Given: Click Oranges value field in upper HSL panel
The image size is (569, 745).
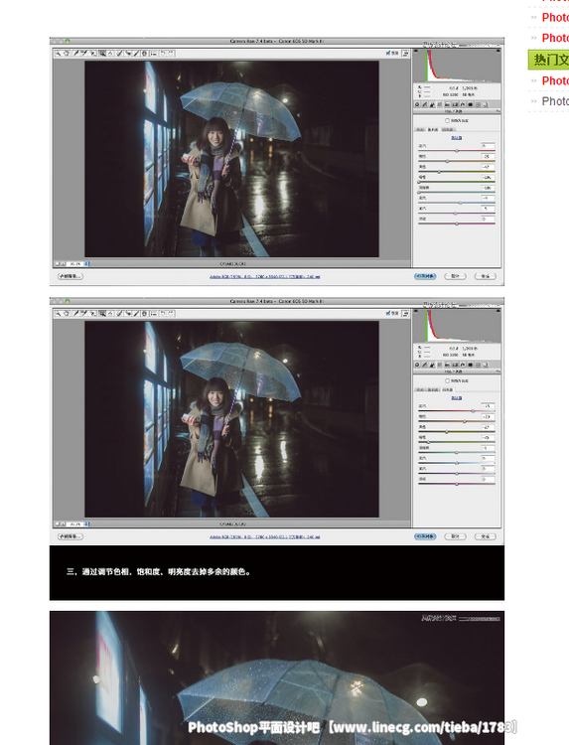Looking at the screenshot, I should pyautogui.click(x=488, y=156).
